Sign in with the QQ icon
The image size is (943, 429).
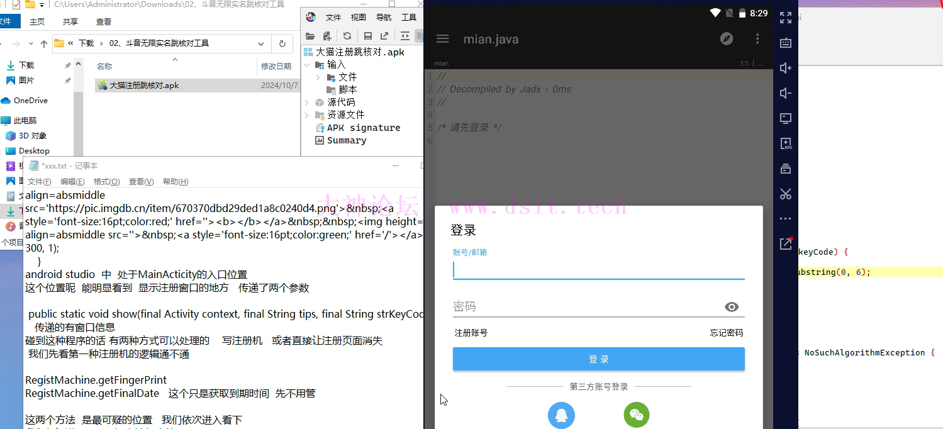coord(561,415)
